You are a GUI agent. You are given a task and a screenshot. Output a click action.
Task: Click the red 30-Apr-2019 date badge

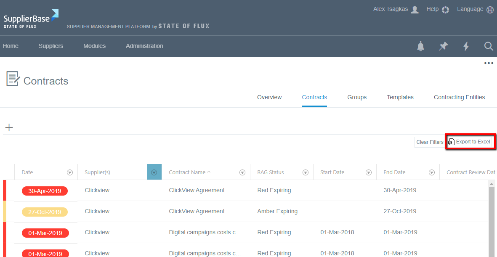tap(45, 191)
